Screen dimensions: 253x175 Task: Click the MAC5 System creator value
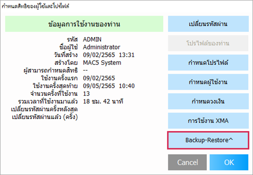click(x=102, y=63)
